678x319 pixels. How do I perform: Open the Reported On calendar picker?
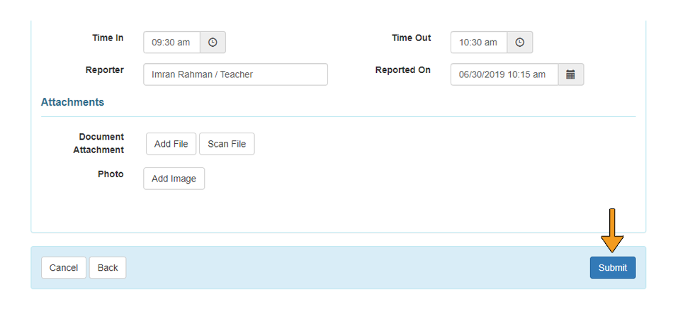571,74
